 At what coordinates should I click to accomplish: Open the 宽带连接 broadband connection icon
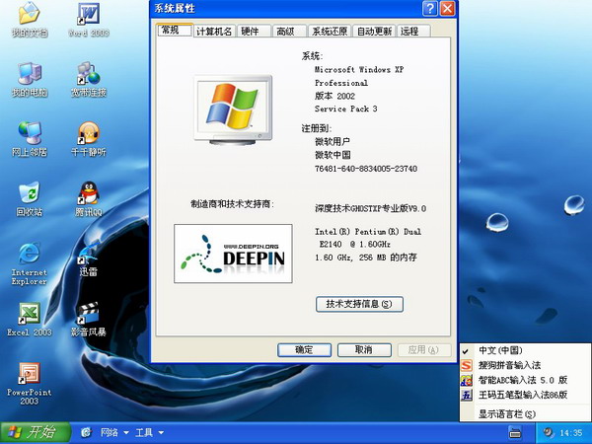pyautogui.click(x=89, y=73)
